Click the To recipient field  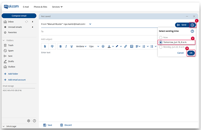[99, 32]
